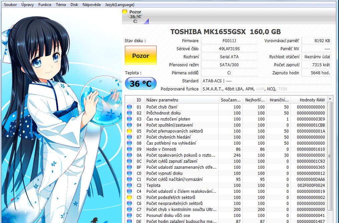Click the yellow status circle beside Pozor tab
Screen dimensions: 339x223
click(x=125, y=12)
